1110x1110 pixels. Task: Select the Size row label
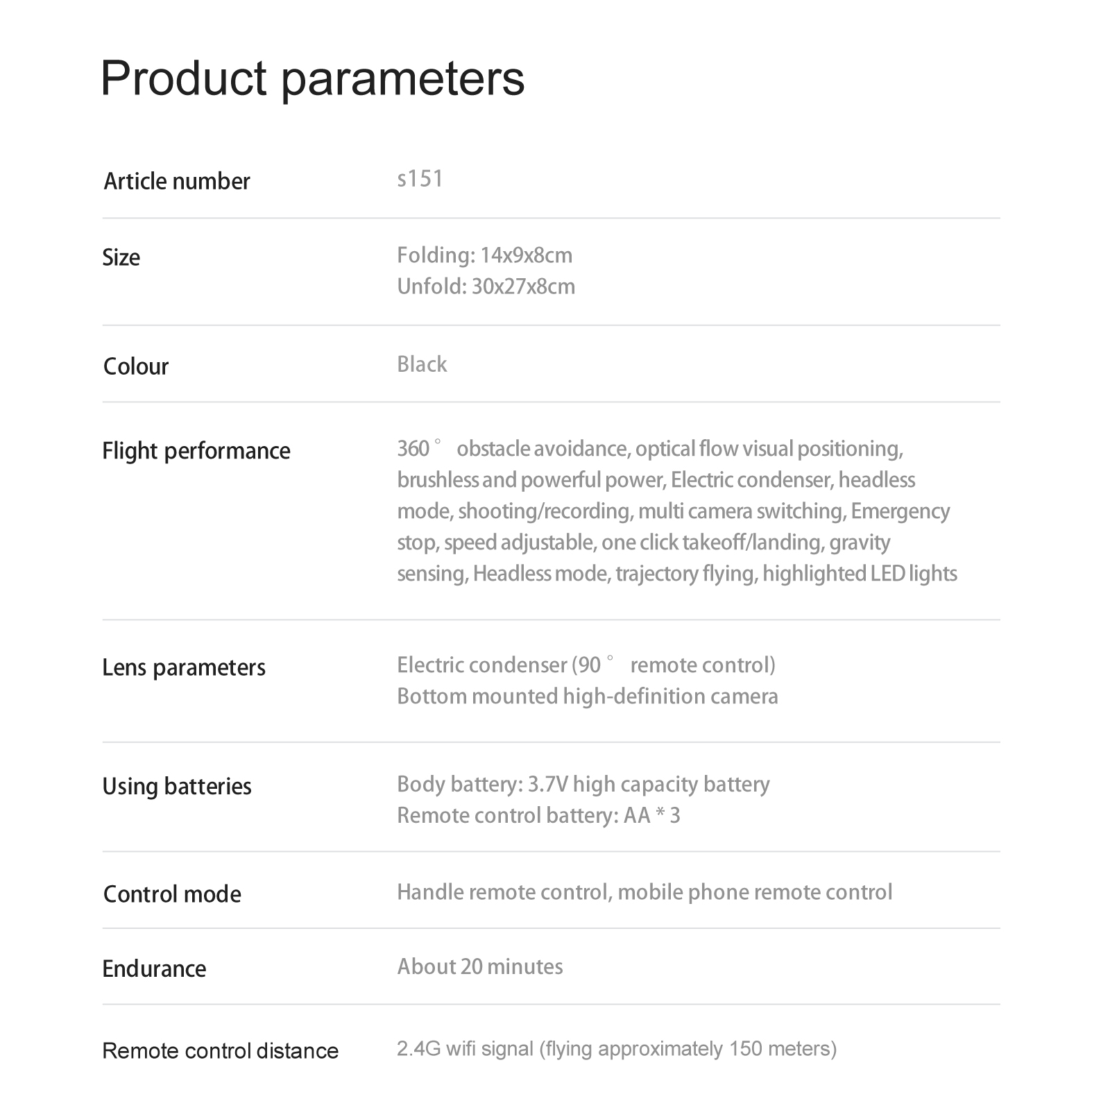[121, 257]
